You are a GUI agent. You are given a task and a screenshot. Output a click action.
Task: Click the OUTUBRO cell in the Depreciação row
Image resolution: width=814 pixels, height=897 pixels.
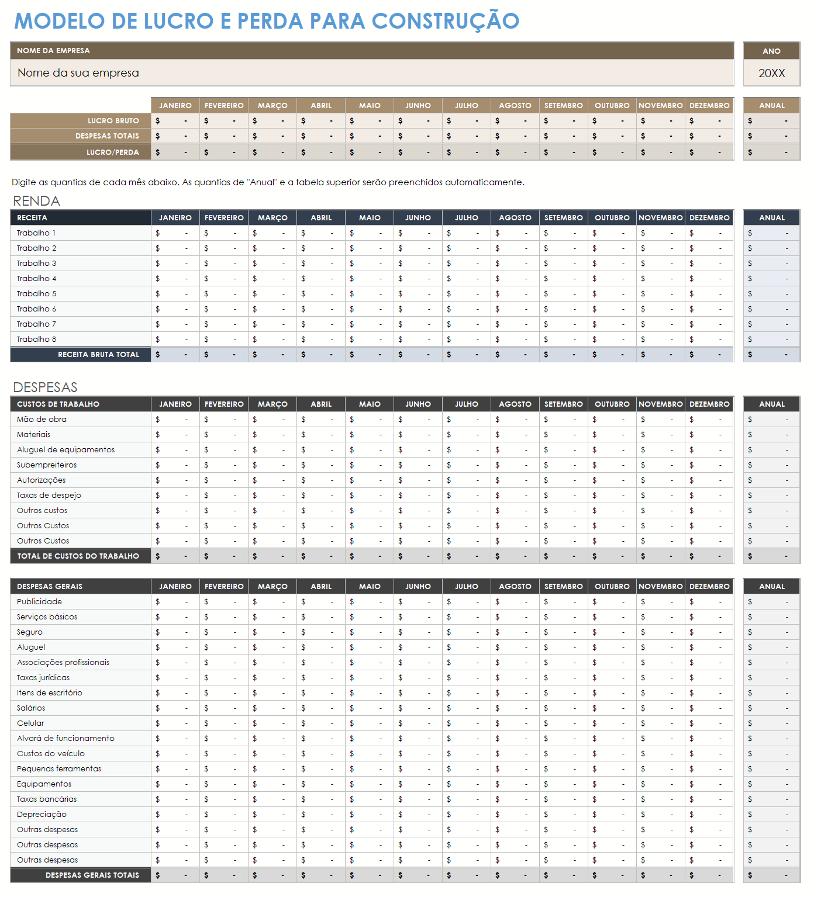tap(612, 815)
